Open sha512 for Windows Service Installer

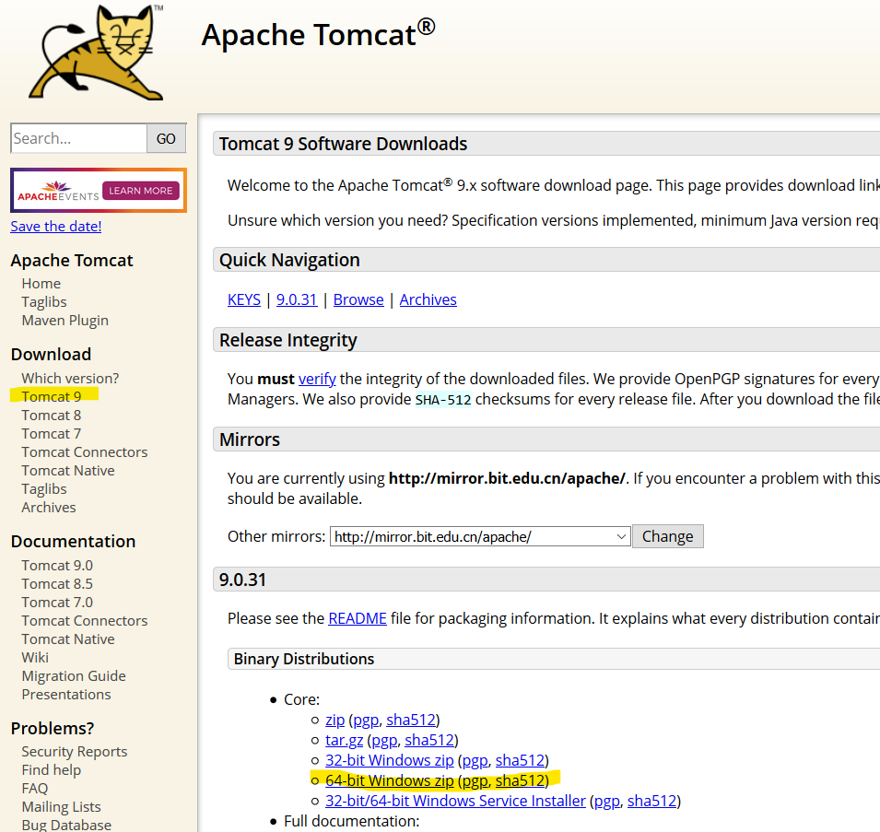pos(652,801)
